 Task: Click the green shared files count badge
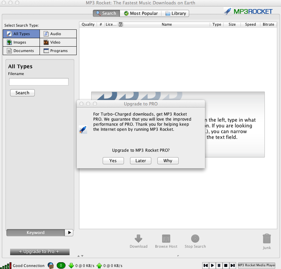pos(61,266)
